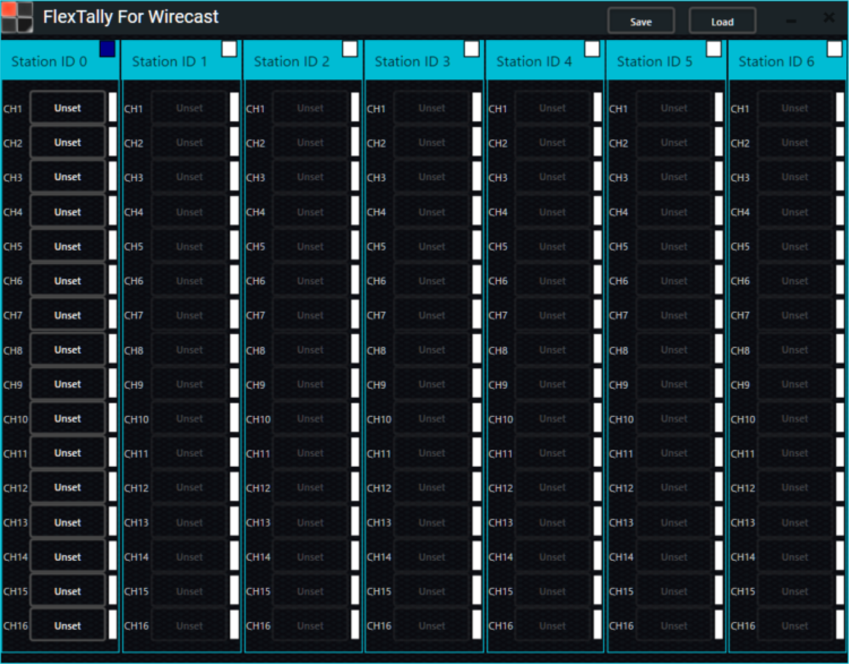Click the Unset button for CH1 on Station ID 1
The image size is (849, 664).
[x=190, y=108]
